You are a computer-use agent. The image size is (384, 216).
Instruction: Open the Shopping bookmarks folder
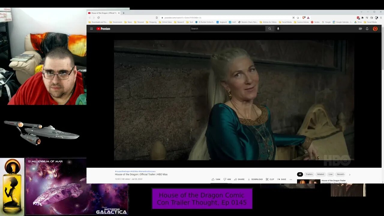coord(151,22)
